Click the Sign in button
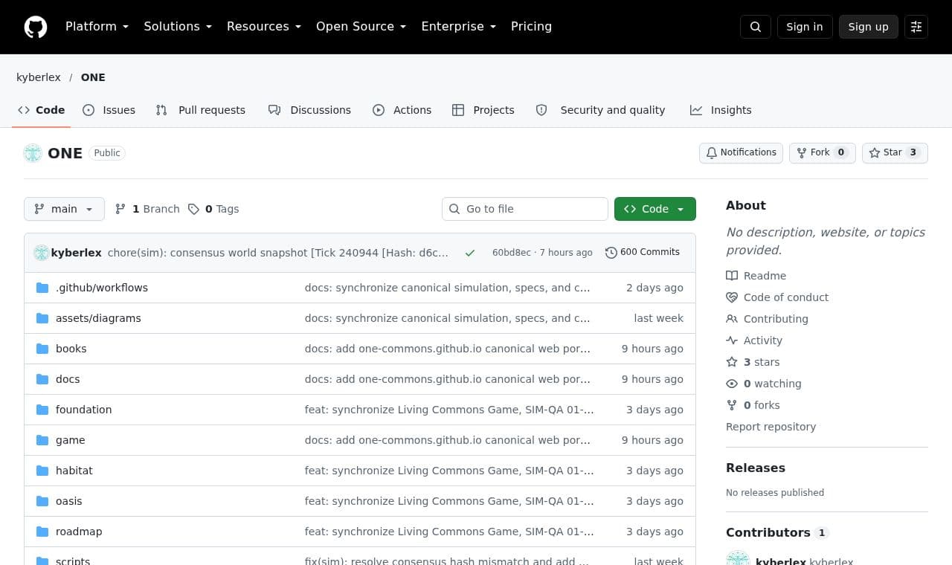 coord(805,27)
